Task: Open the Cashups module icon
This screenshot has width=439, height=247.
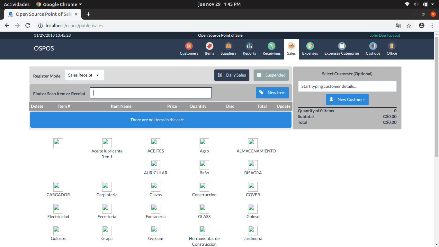Action: 372,48
